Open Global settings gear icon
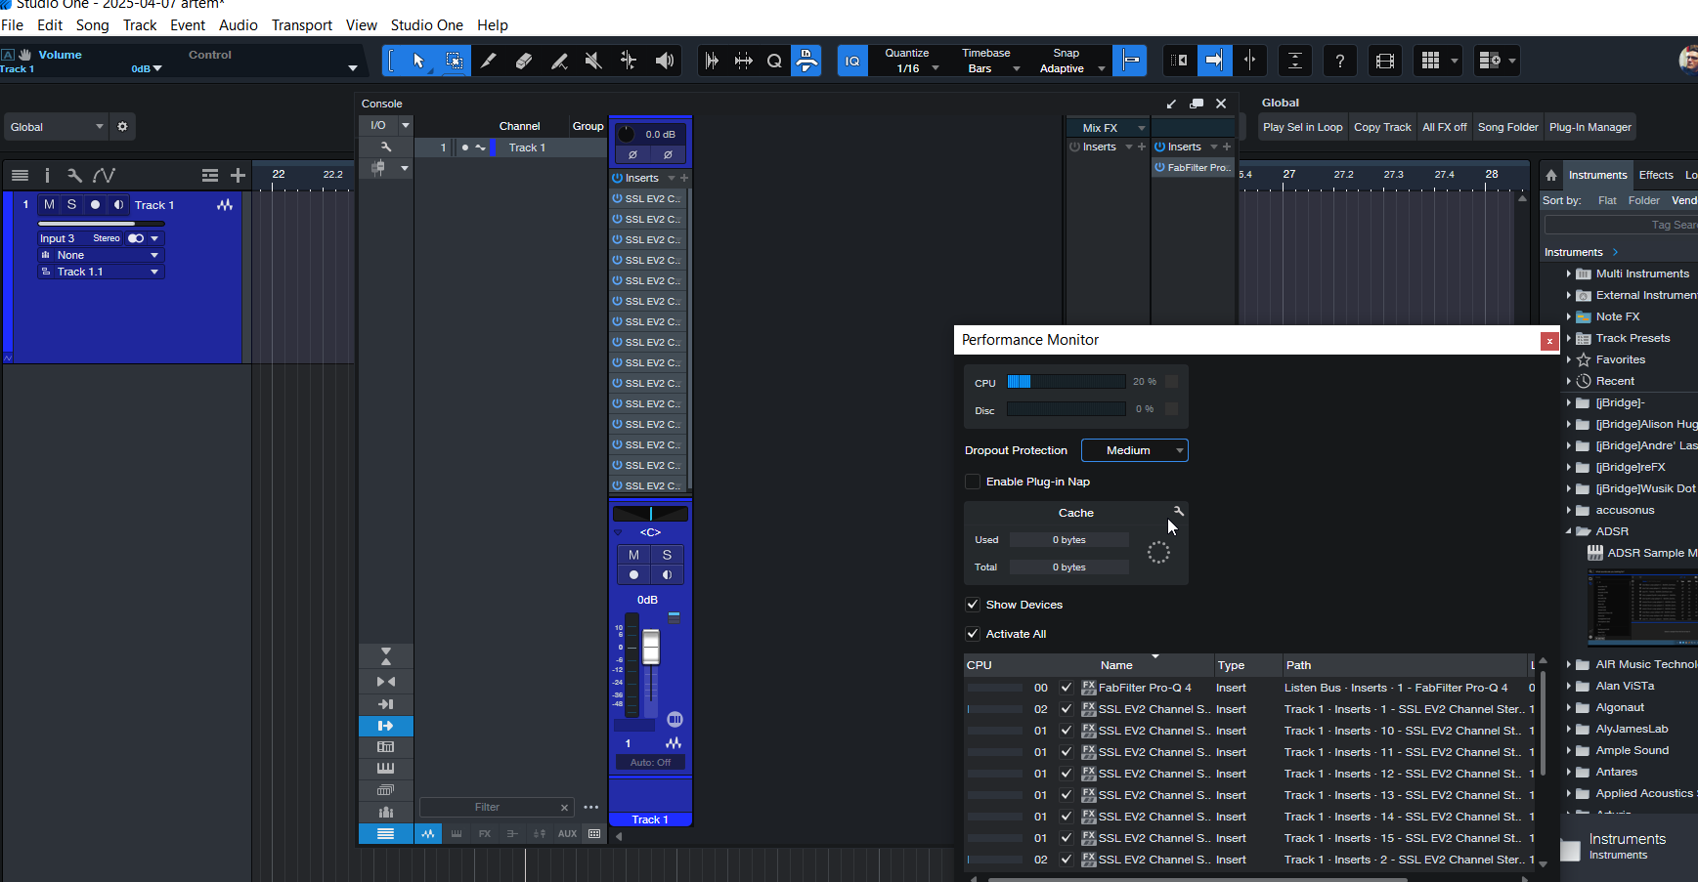 click(x=122, y=126)
